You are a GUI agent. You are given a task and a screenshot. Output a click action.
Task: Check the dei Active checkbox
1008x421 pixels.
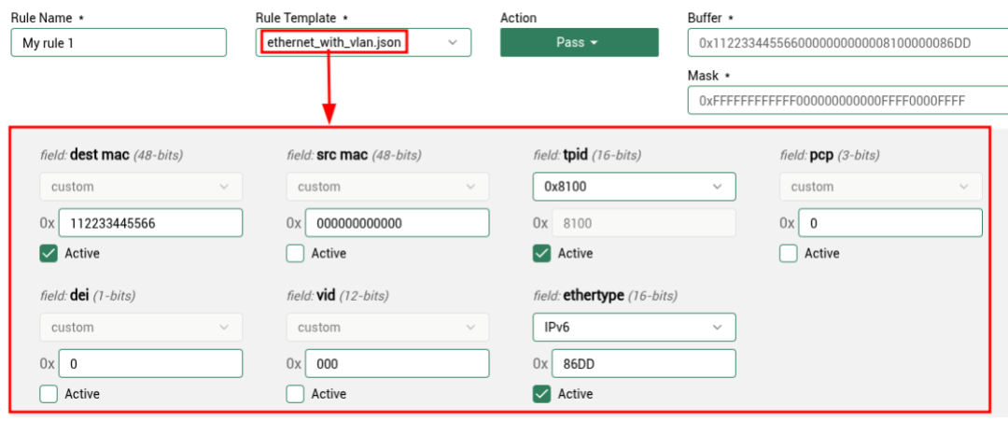click(x=49, y=394)
